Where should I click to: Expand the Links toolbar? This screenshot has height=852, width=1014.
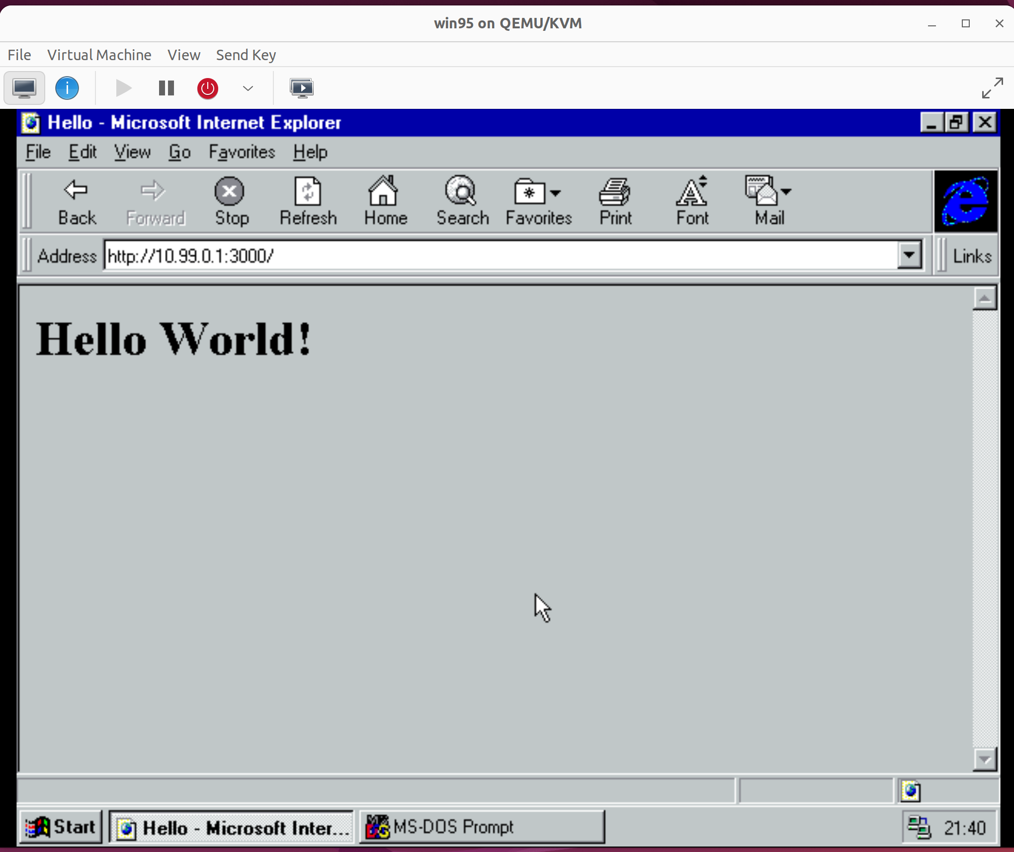(972, 256)
